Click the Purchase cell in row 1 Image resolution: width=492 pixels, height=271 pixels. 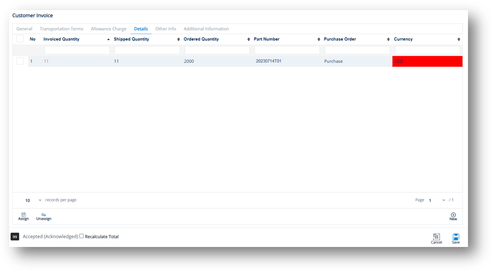tap(333, 61)
